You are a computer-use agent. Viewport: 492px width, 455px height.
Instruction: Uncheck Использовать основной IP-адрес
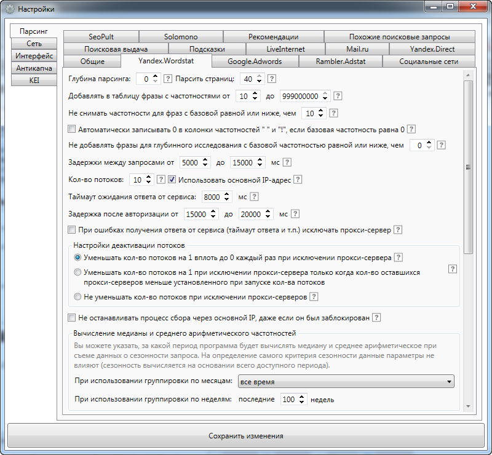[x=172, y=180]
